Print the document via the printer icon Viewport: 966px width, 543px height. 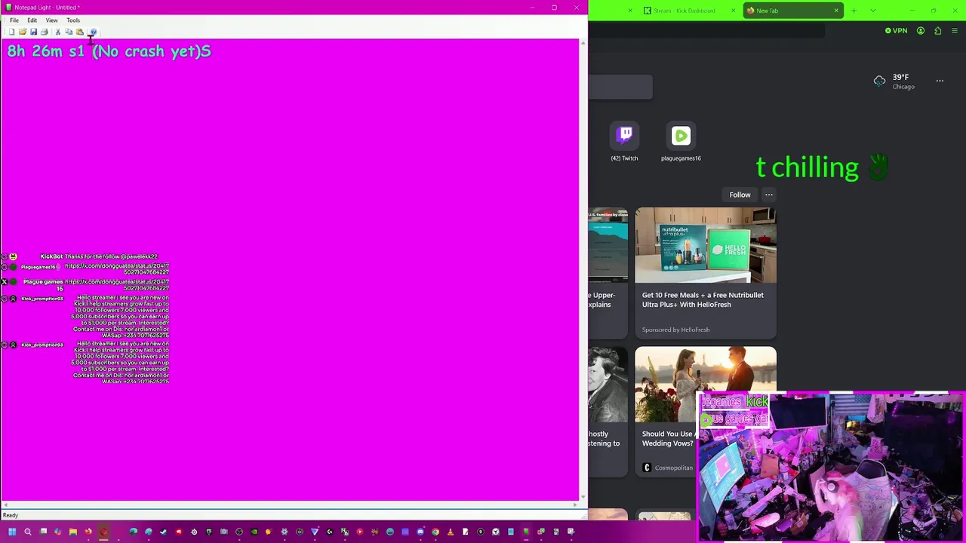44,32
